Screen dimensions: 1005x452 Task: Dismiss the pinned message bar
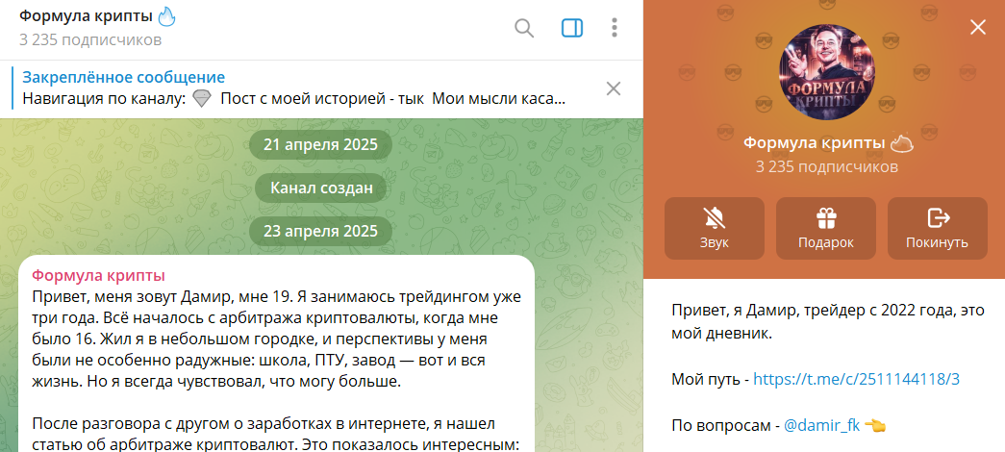[x=614, y=88]
